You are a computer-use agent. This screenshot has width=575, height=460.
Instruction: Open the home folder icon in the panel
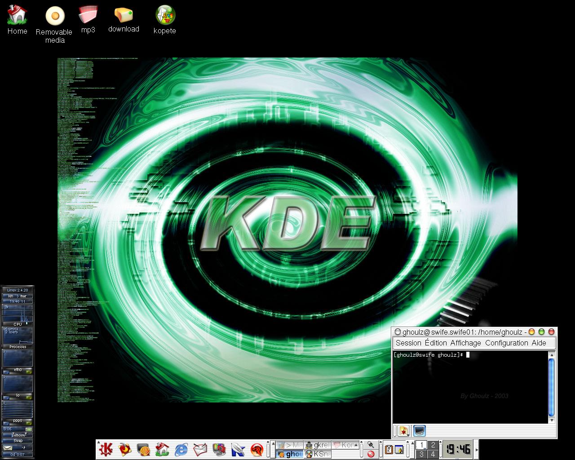(x=162, y=449)
